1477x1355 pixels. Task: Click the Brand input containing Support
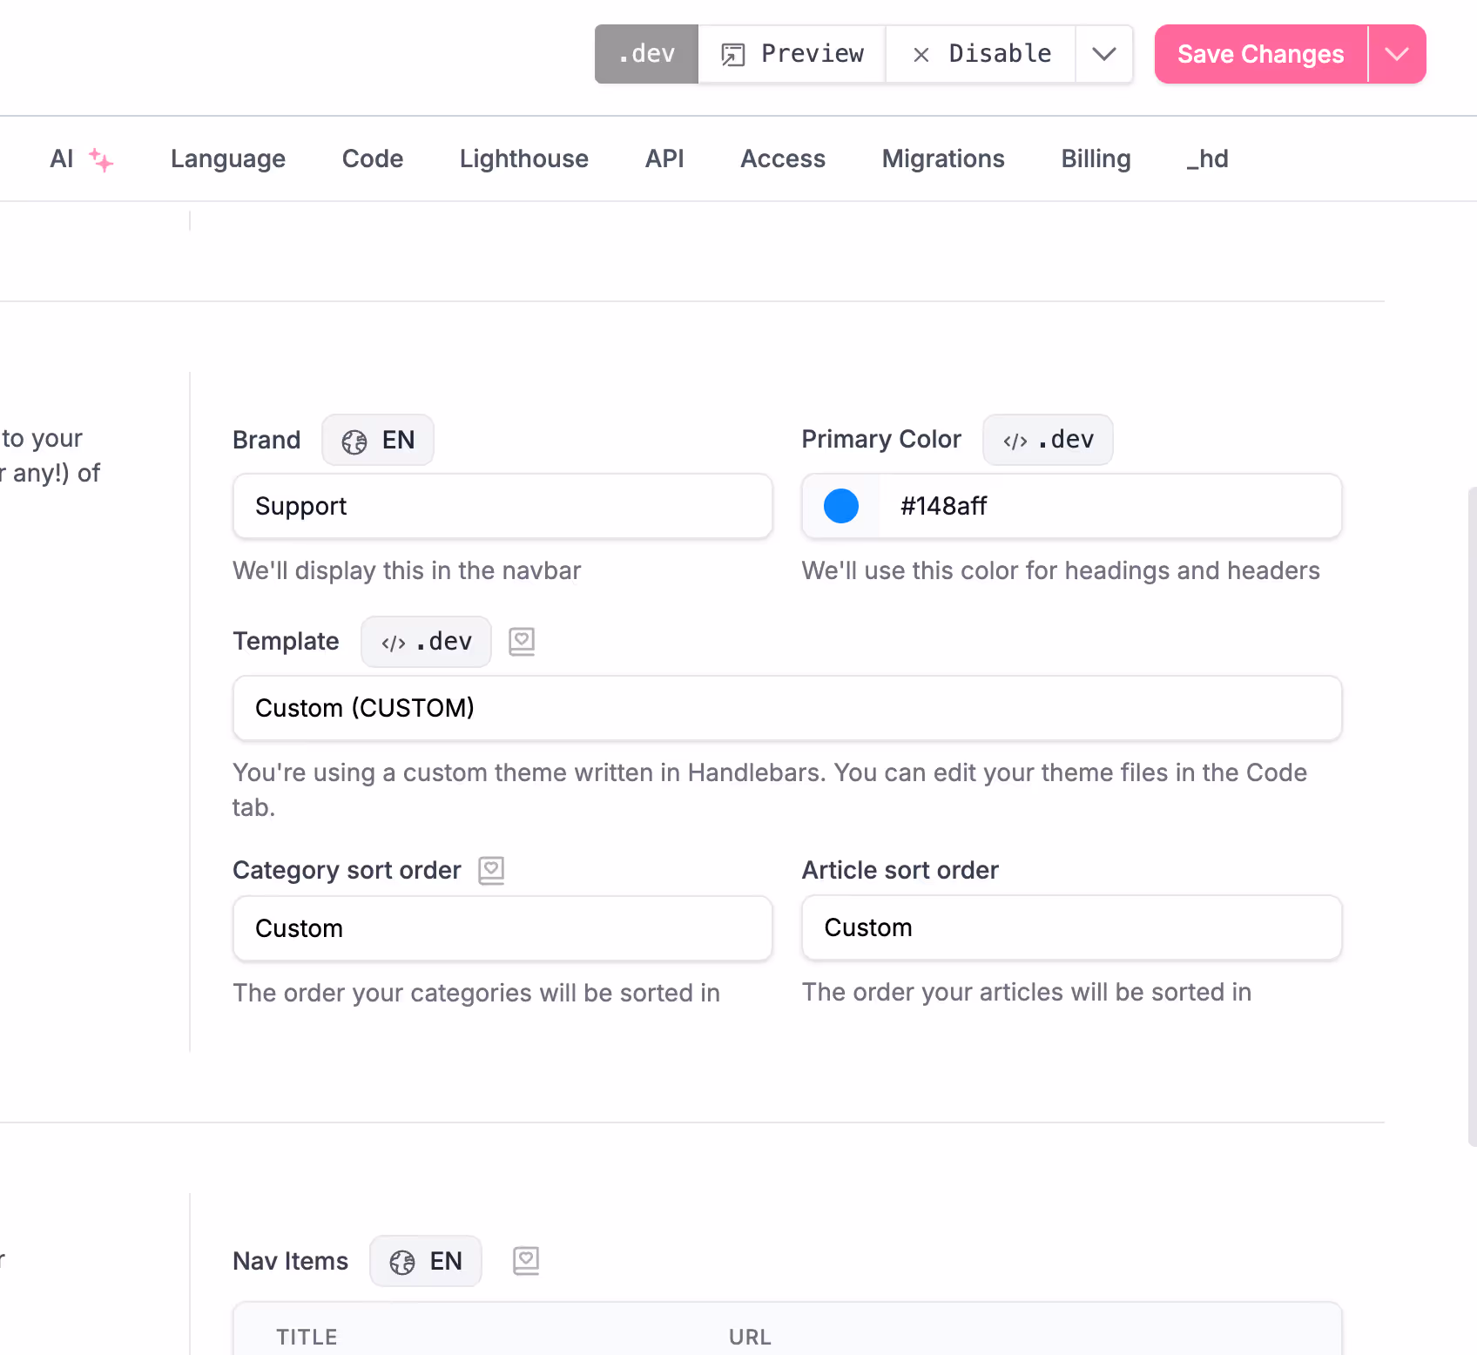pyautogui.click(x=502, y=506)
